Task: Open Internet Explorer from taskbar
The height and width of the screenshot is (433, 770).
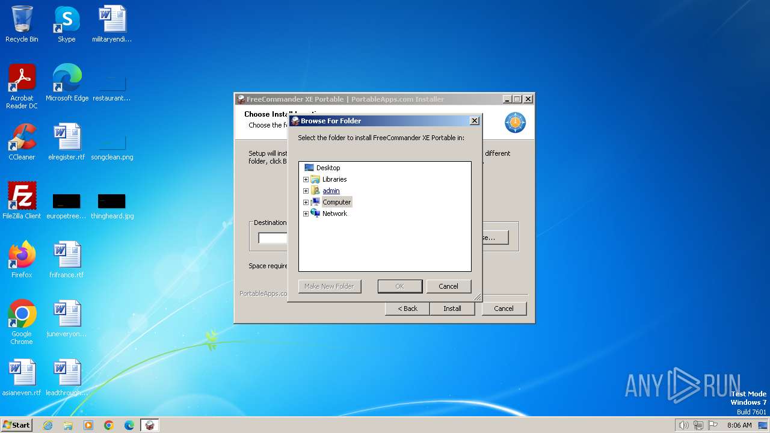Action: pyautogui.click(x=48, y=425)
